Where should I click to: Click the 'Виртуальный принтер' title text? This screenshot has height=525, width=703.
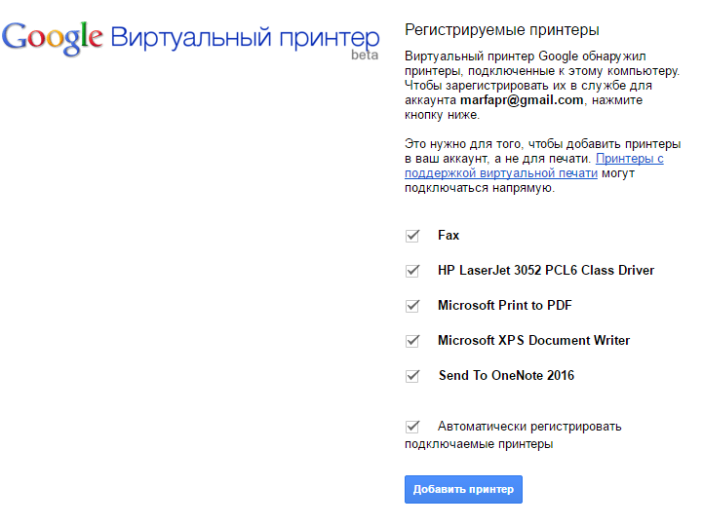244,38
